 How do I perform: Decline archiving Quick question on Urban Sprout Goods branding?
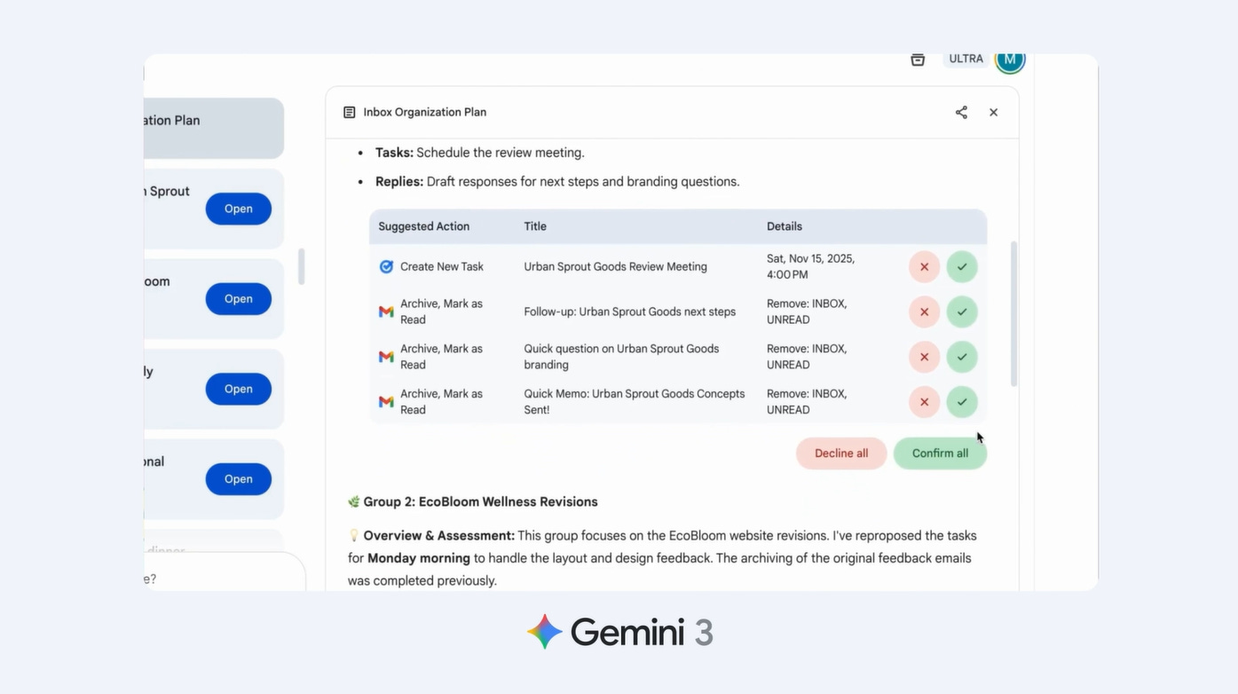pos(924,357)
